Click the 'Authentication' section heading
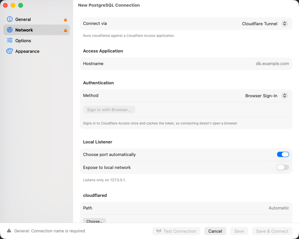The height and width of the screenshot is (239, 299). coord(98,83)
